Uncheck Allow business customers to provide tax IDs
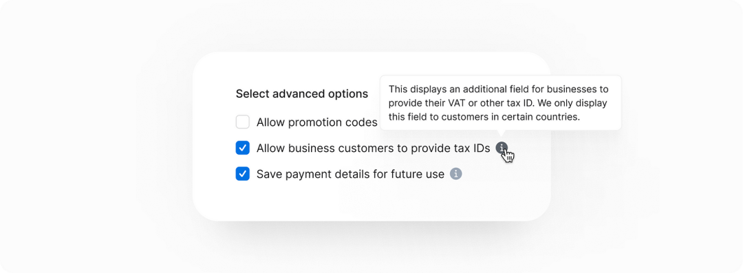The height and width of the screenshot is (273, 743). 243,148
